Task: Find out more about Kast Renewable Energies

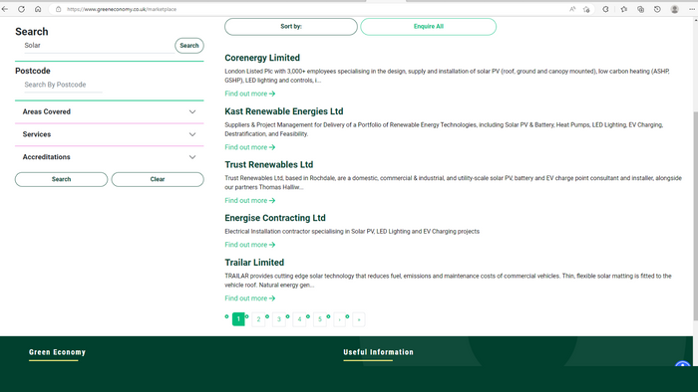Action: click(249, 147)
